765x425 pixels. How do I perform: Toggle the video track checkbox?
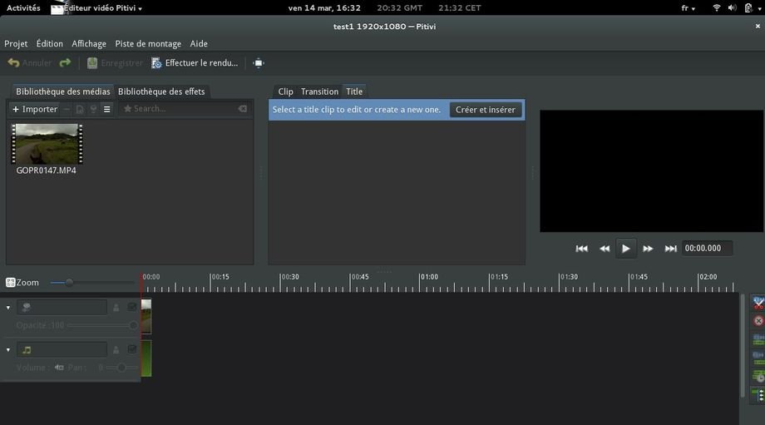[131, 307]
